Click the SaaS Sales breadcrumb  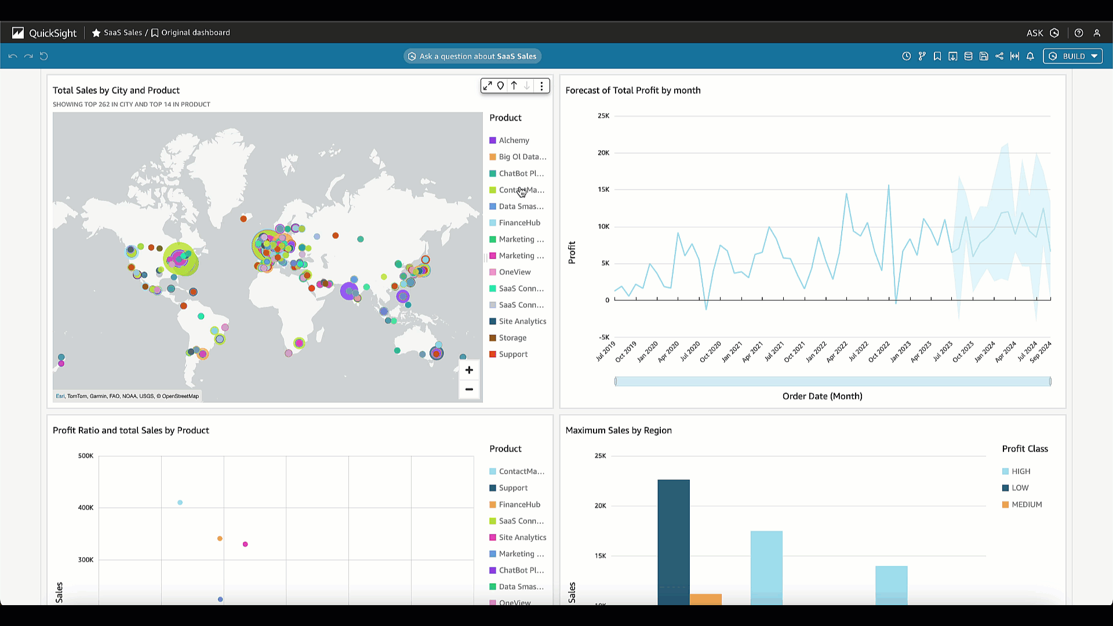[x=122, y=32]
